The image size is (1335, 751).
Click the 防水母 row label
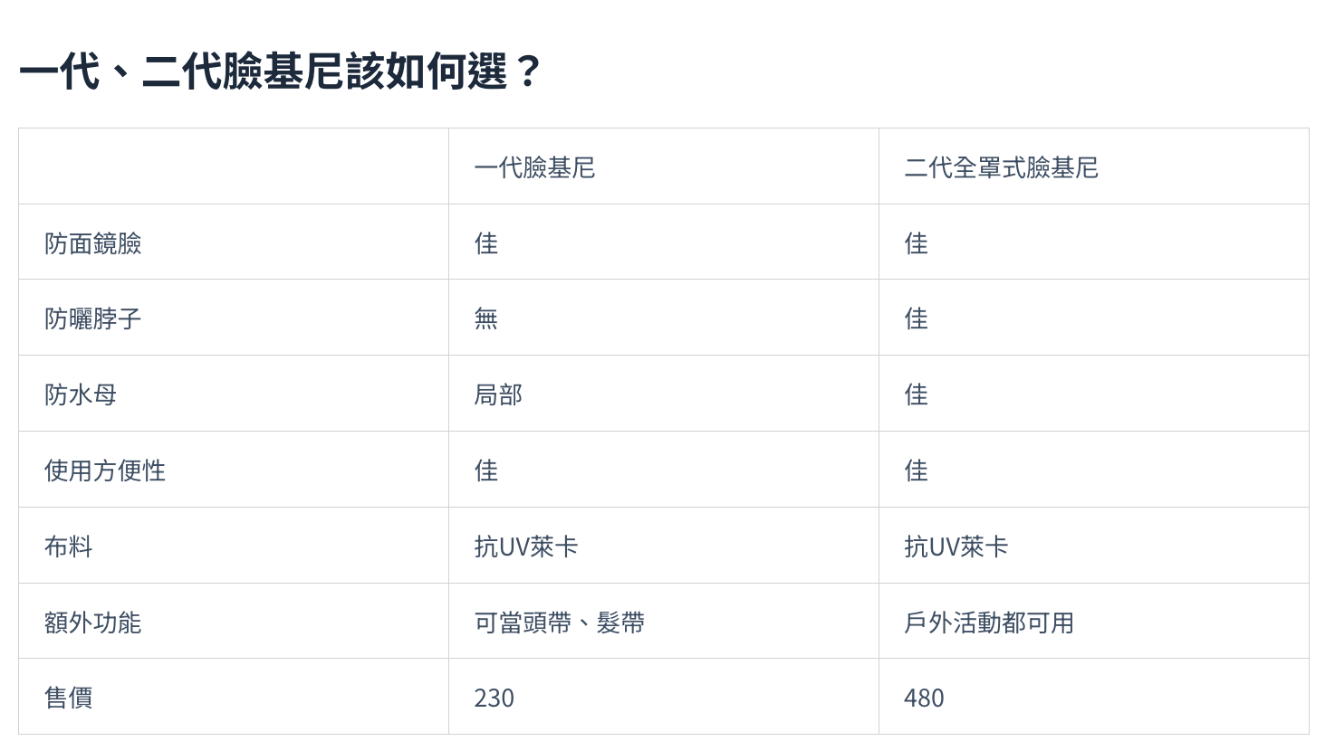pos(81,395)
